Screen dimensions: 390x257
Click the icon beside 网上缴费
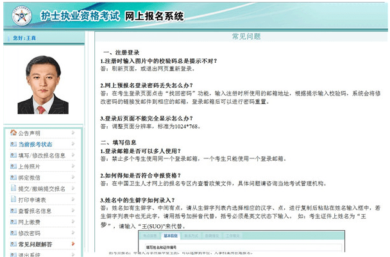[13, 222]
